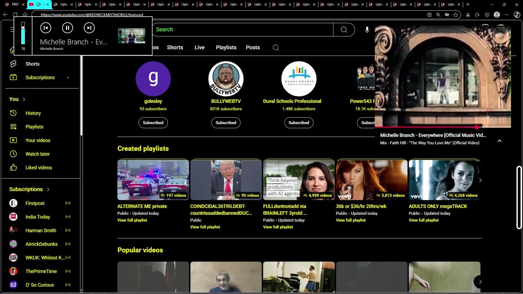523x294 pixels.
Task: Open the media popup Everywhere video thumbnail
Action: pos(132,36)
